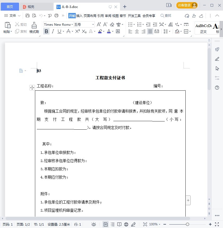Open numbered list style dropdown

pyautogui.click(x=143, y=24)
